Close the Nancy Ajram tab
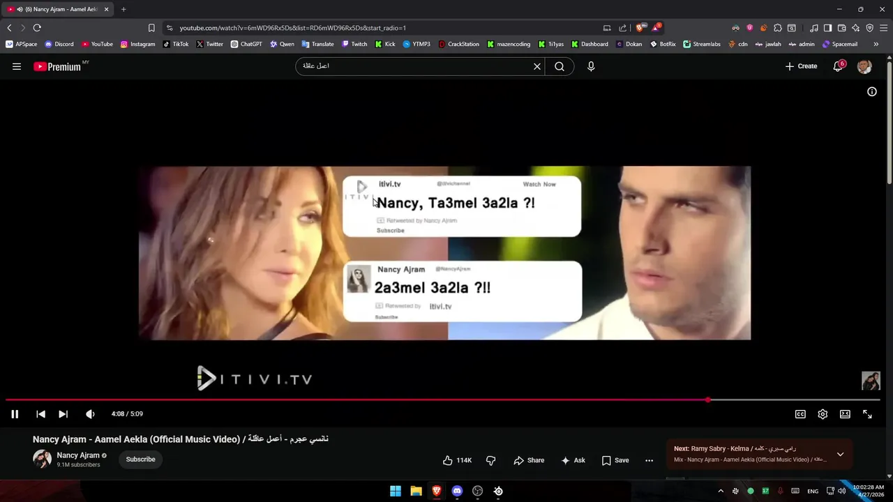 (106, 9)
